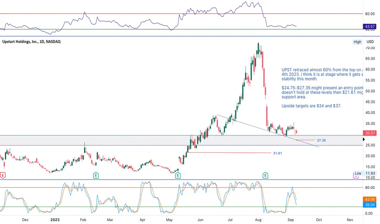Click the 45.00 price axis label
The width and height of the screenshot is (380, 224).
click(370, 102)
